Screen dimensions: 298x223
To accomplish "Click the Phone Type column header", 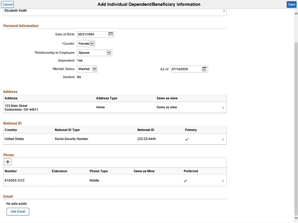I will pos(99,171).
